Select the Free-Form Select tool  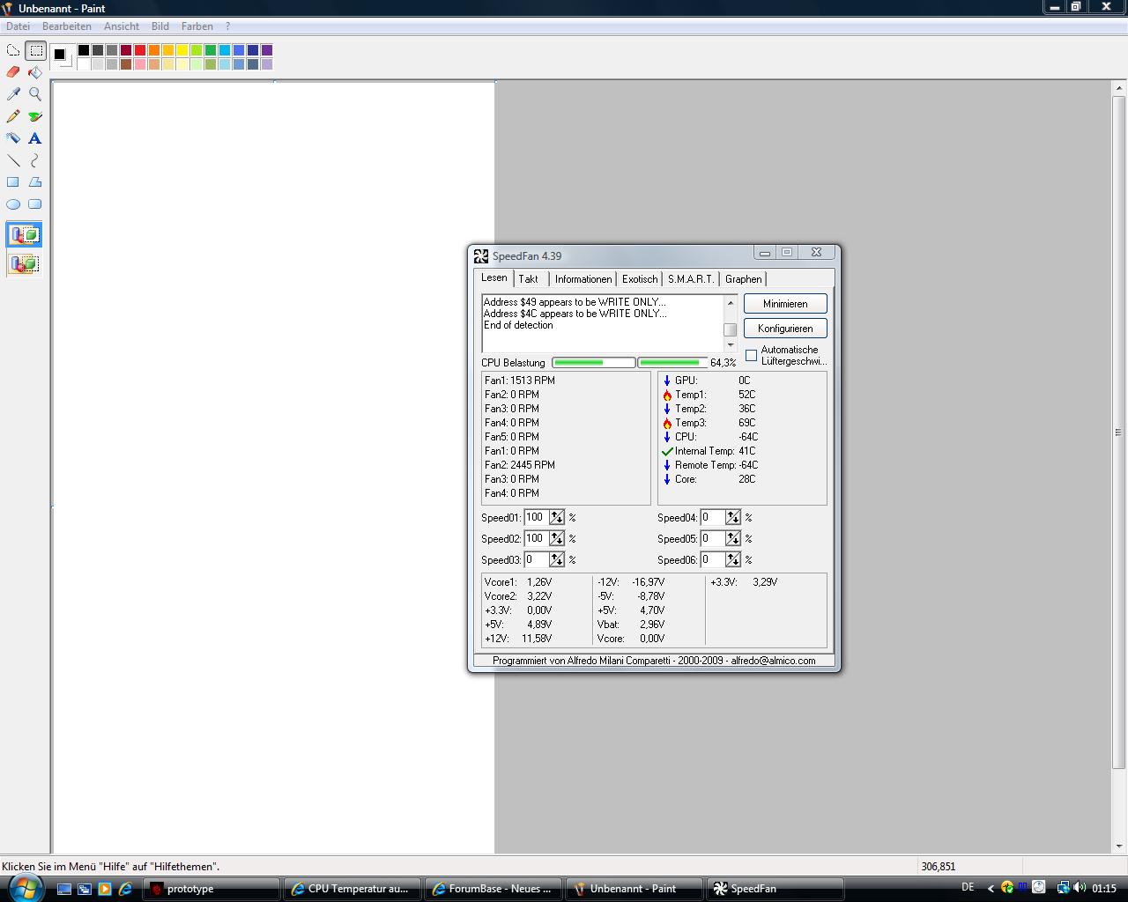tap(13, 50)
